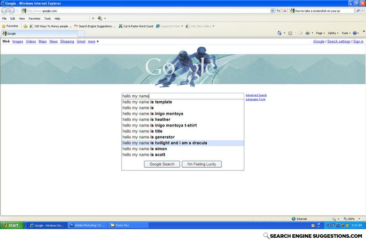Viewport: 366px width, 241px height.
Task: Open the search provider dropdown arrow
Action: 363,11
